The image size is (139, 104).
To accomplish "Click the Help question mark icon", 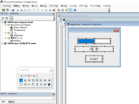I will [x=75, y=10].
